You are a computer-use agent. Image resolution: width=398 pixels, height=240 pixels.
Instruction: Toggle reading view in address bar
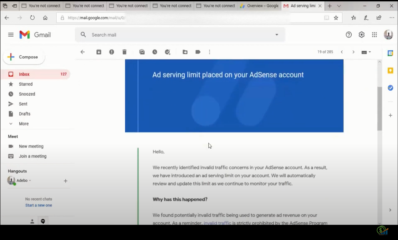[326, 18]
